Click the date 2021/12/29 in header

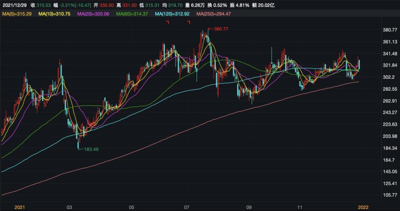14,5
